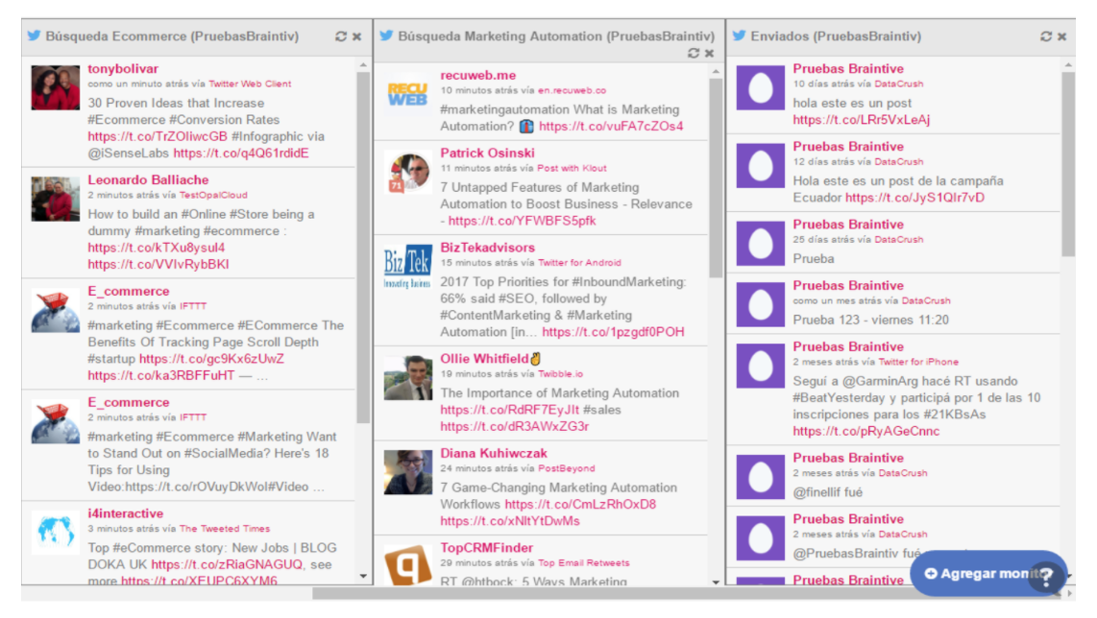Open BizTekadvisors logo avatar
The height and width of the screenshot is (618, 1097).
408,267
